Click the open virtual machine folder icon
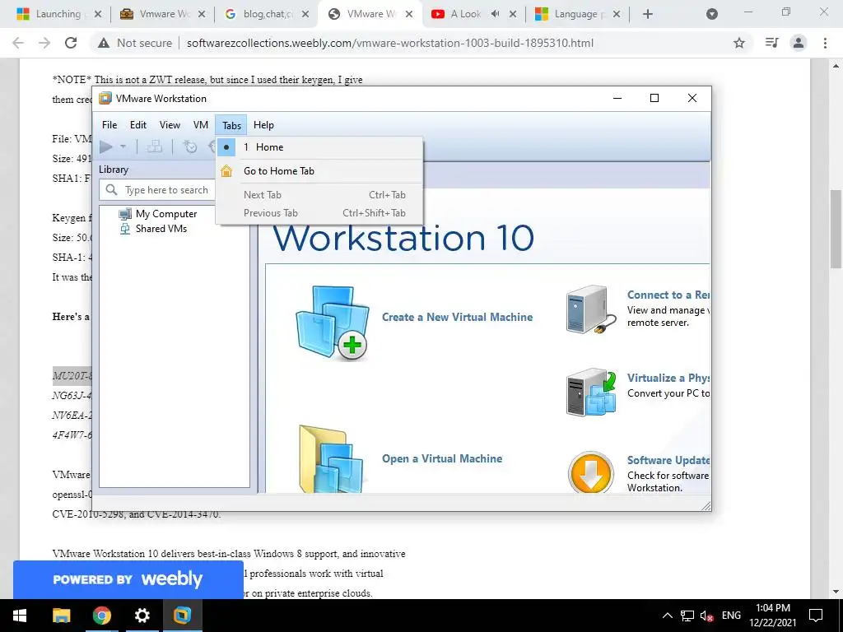 331,458
